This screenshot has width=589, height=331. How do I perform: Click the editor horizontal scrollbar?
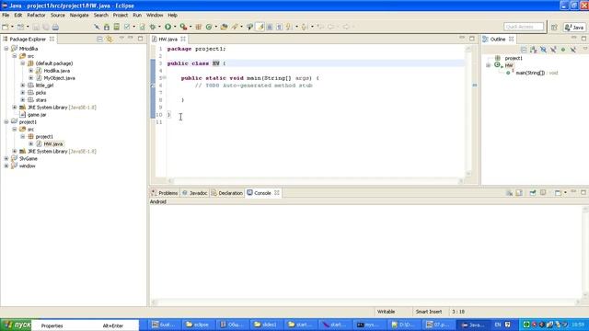[316, 181]
